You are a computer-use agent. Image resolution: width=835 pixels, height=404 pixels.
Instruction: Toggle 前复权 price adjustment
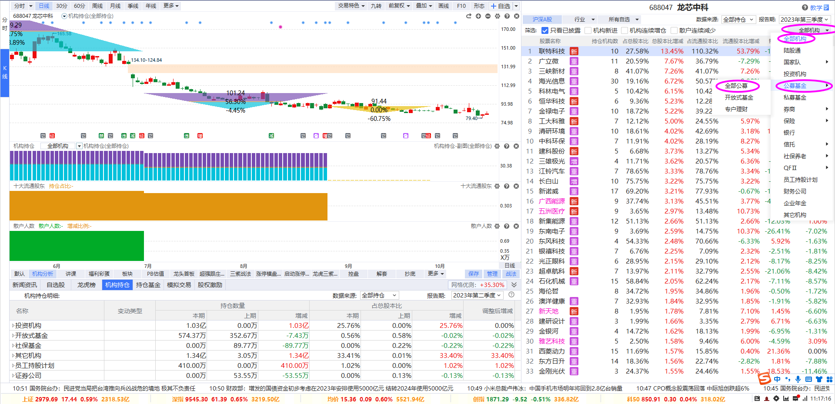pos(399,6)
